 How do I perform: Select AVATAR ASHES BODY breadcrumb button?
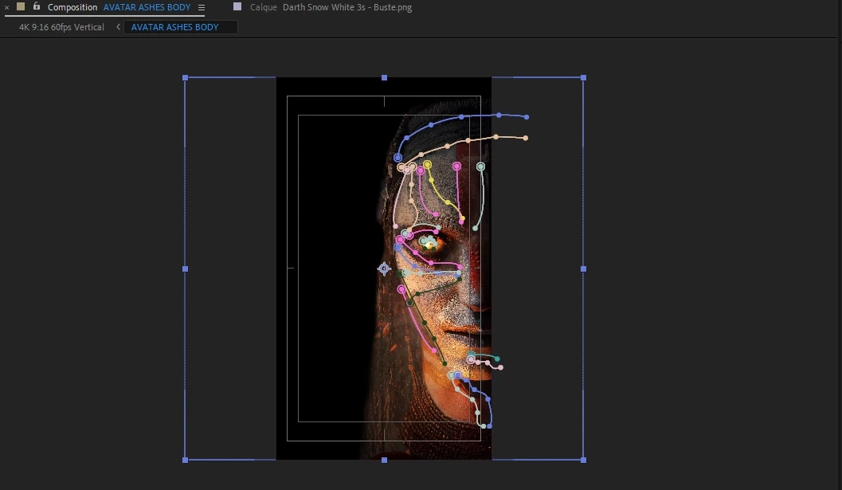pos(180,27)
